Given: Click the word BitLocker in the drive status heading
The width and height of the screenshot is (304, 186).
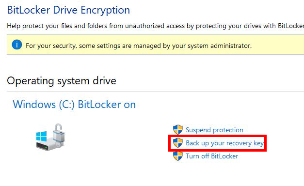Looking at the screenshot, I should (x=99, y=105).
